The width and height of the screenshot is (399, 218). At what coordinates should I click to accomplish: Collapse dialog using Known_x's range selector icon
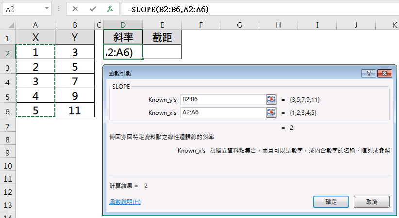(x=271, y=112)
